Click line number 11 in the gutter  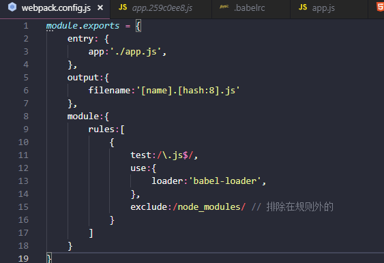click(x=23, y=155)
